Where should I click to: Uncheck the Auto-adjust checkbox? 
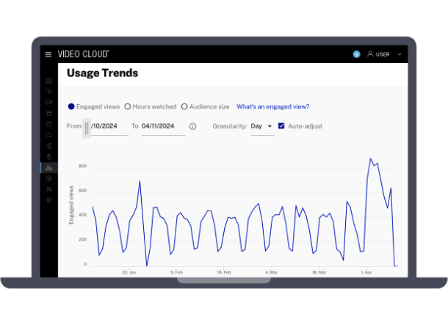point(281,126)
